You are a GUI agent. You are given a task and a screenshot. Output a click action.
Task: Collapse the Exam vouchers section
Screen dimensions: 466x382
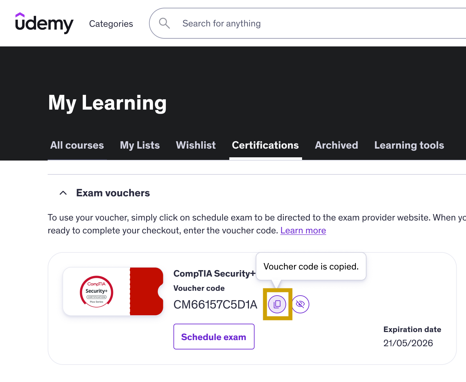pos(63,193)
